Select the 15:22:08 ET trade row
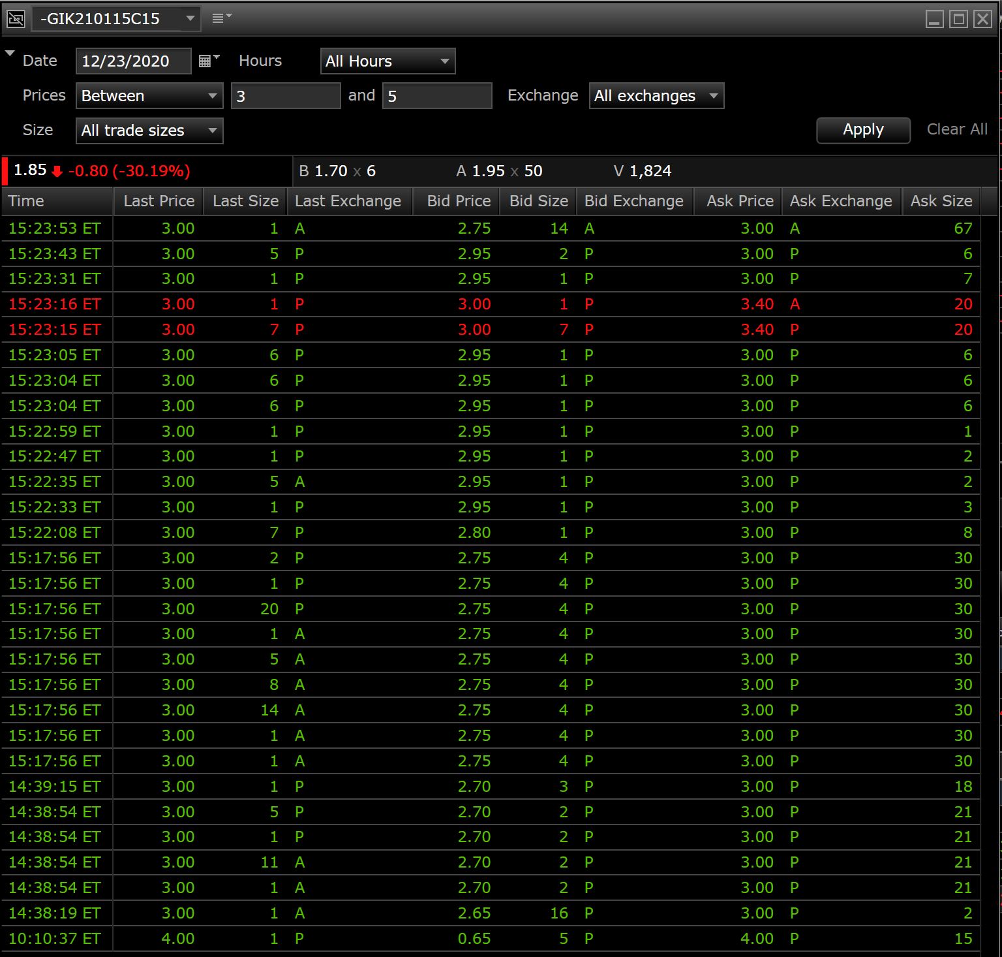This screenshot has width=1002, height=957. tap(491, 533)
